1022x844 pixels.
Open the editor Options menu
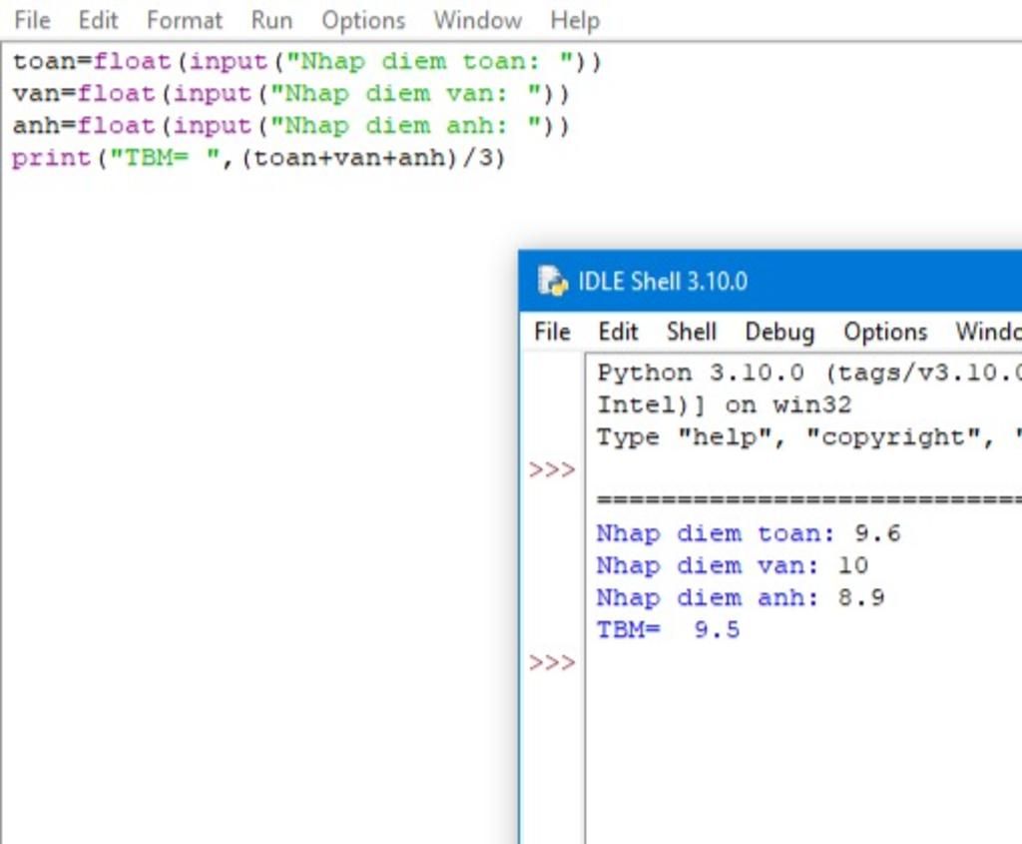tap(363, 20)
